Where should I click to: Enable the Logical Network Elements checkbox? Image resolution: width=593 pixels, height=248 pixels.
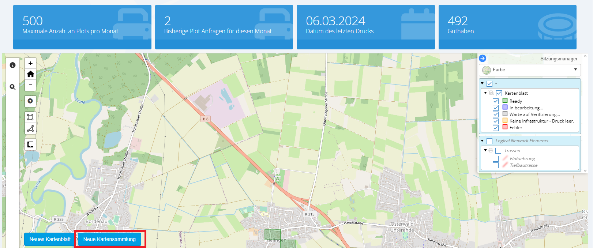[489, 141]
